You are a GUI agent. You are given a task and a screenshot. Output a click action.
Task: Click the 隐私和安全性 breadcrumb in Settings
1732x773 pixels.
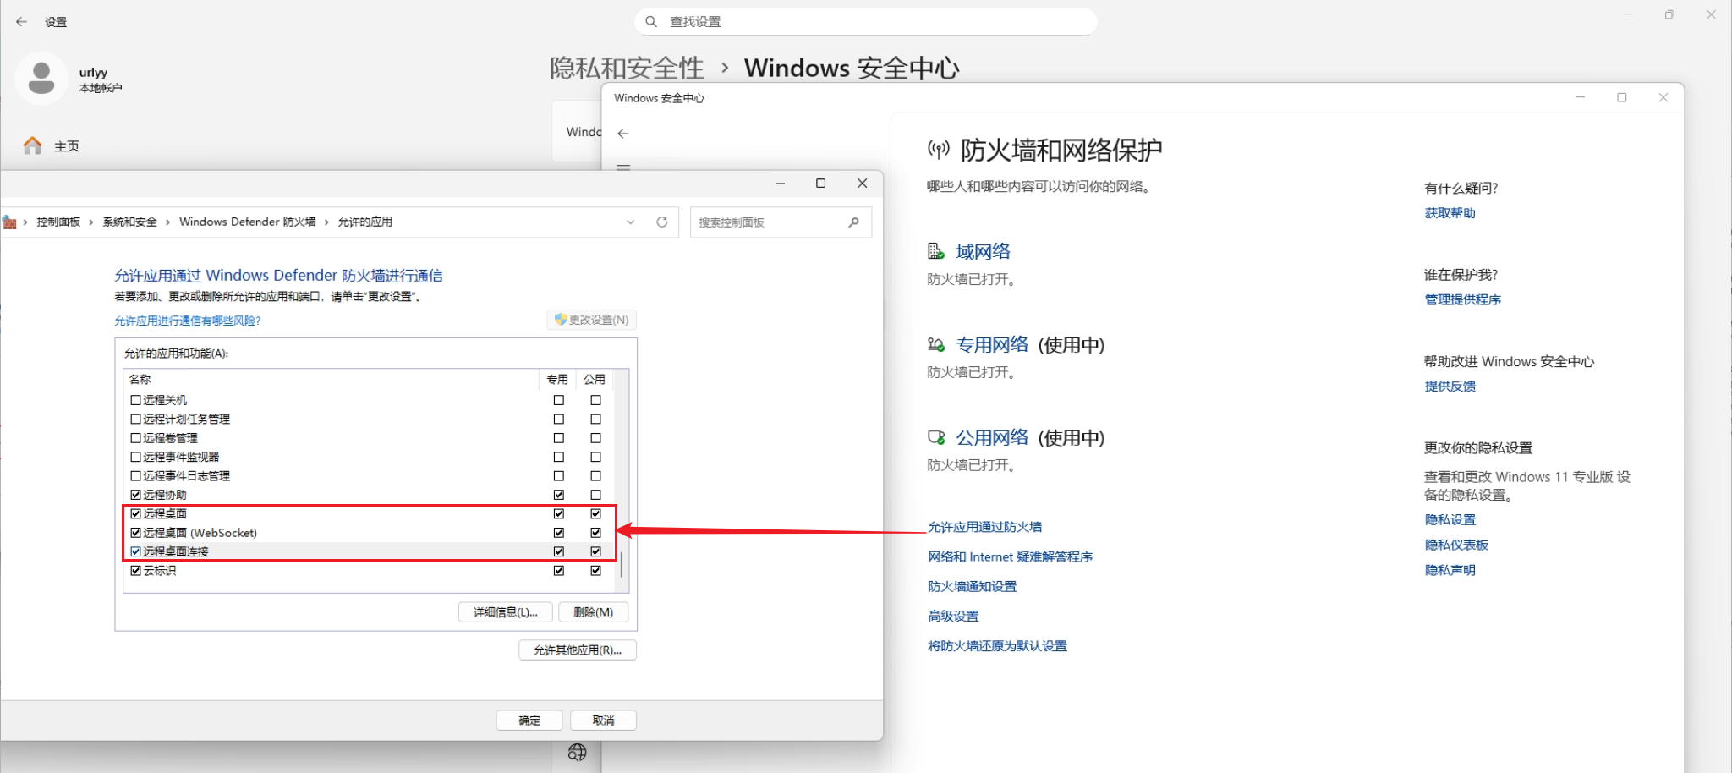[627, 68]
